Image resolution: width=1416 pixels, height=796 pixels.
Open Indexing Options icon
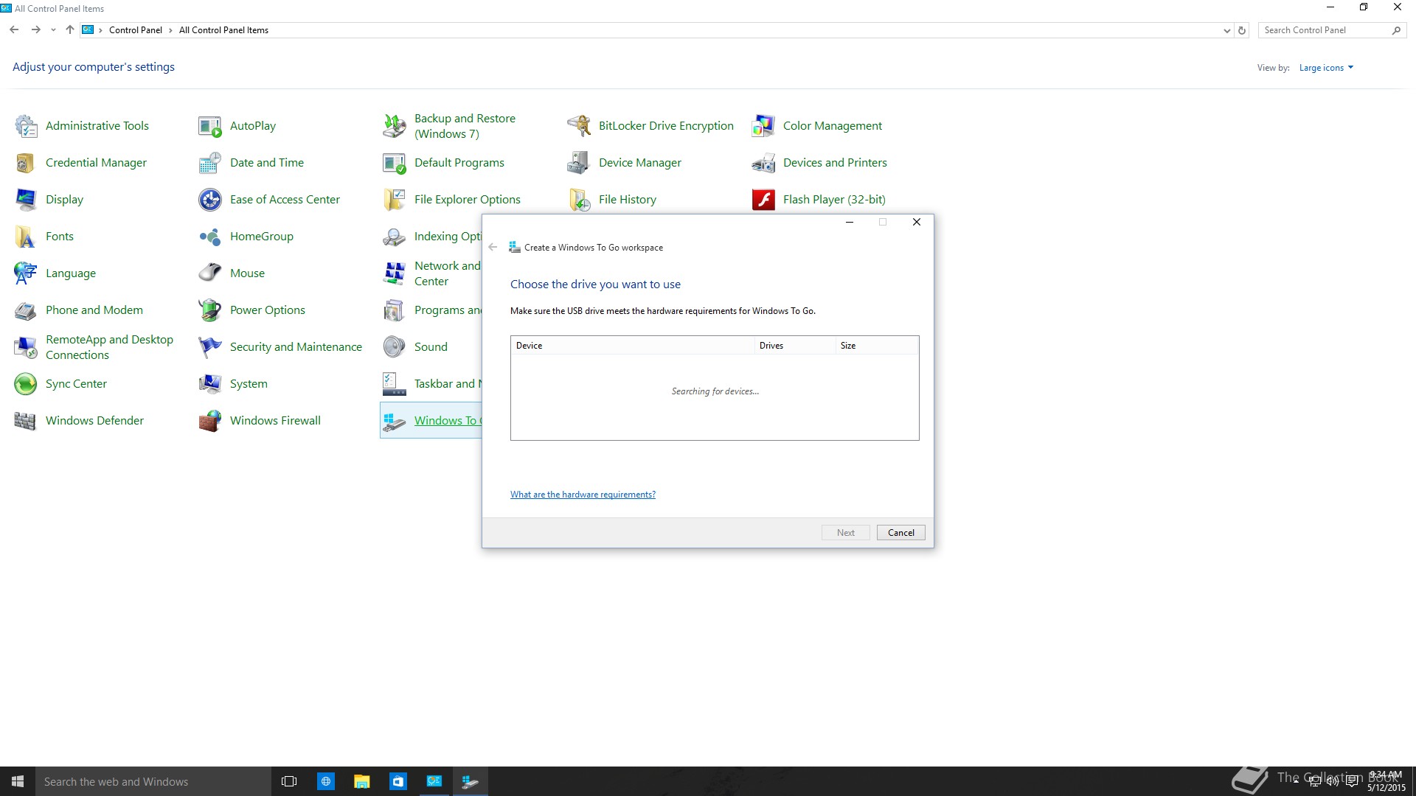(395, 237)
